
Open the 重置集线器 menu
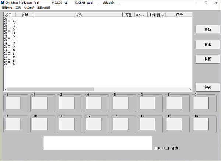tap(44, 8)
